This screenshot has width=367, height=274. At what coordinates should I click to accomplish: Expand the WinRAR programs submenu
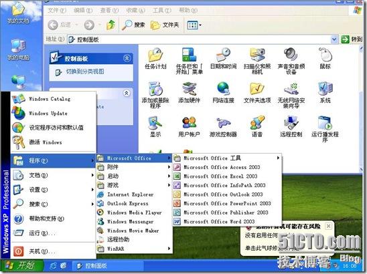[134, 249]
